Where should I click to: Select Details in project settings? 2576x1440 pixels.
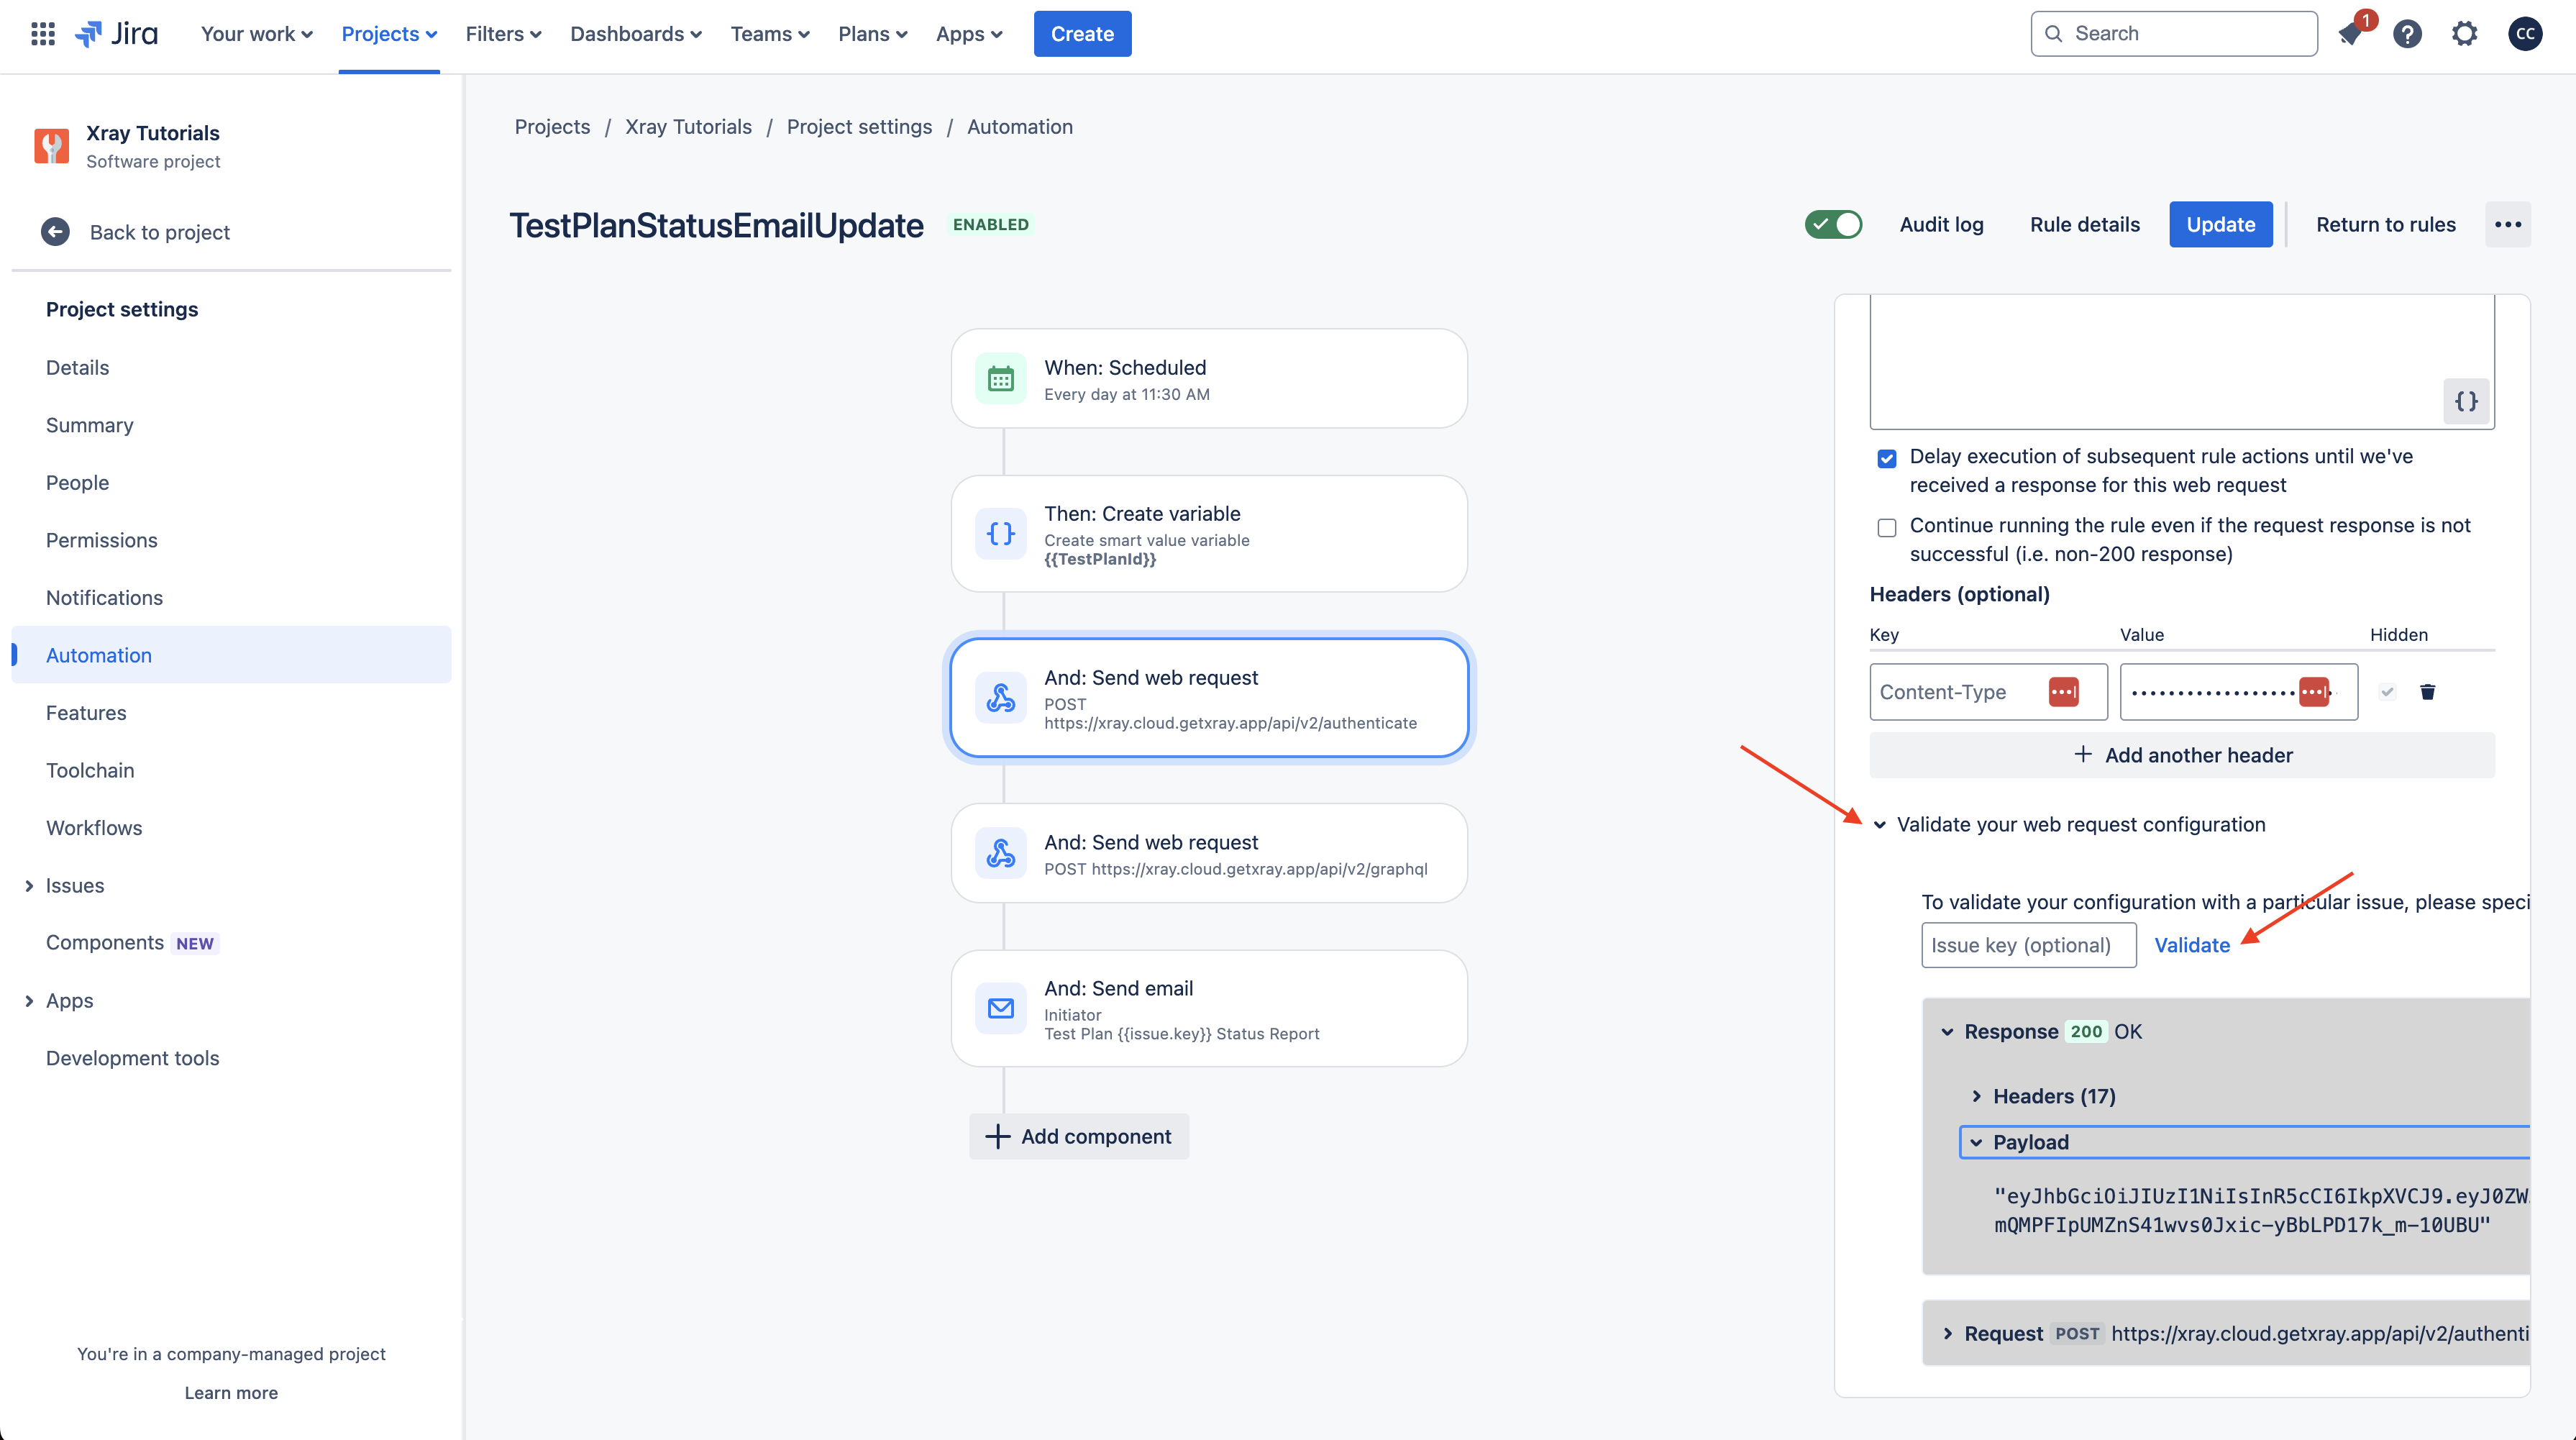point(231,368)
